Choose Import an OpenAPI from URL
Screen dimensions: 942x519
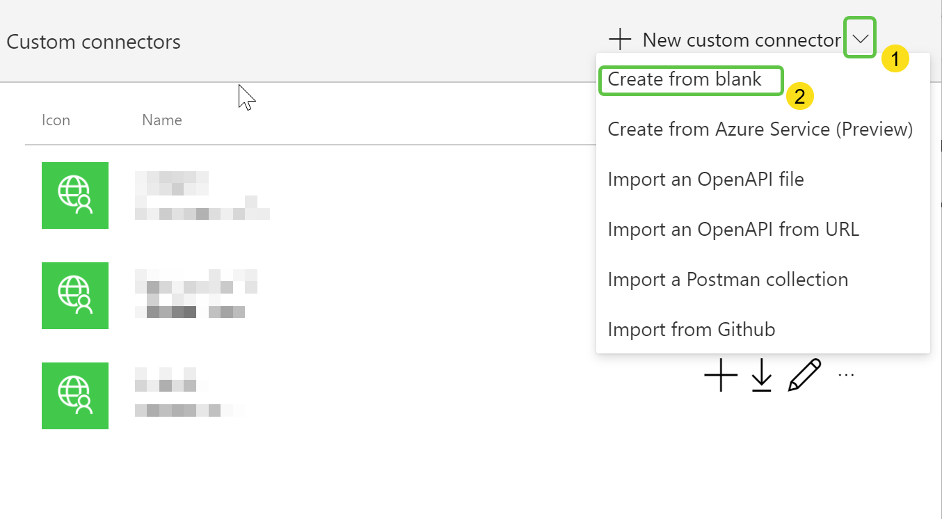[733, 230]
